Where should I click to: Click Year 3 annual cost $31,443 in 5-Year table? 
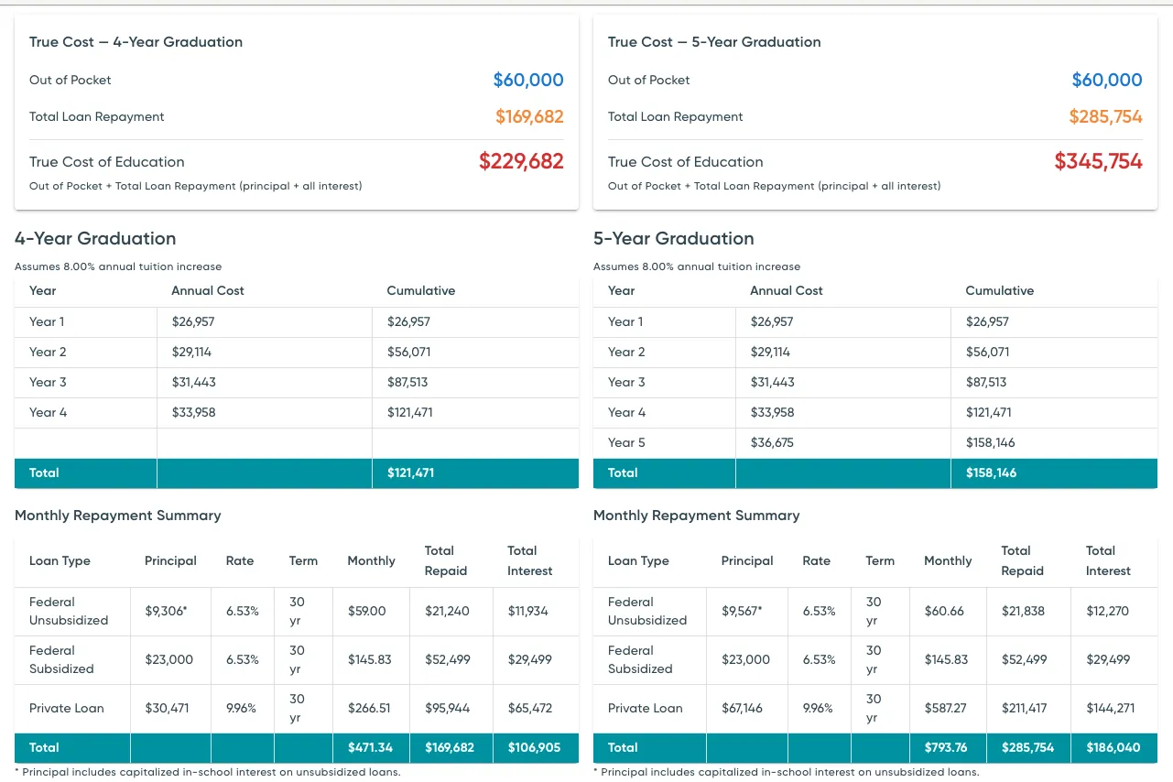click(773, 383)
